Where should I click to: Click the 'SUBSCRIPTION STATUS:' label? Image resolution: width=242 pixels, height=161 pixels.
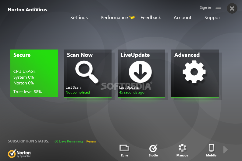pos(29,141)
